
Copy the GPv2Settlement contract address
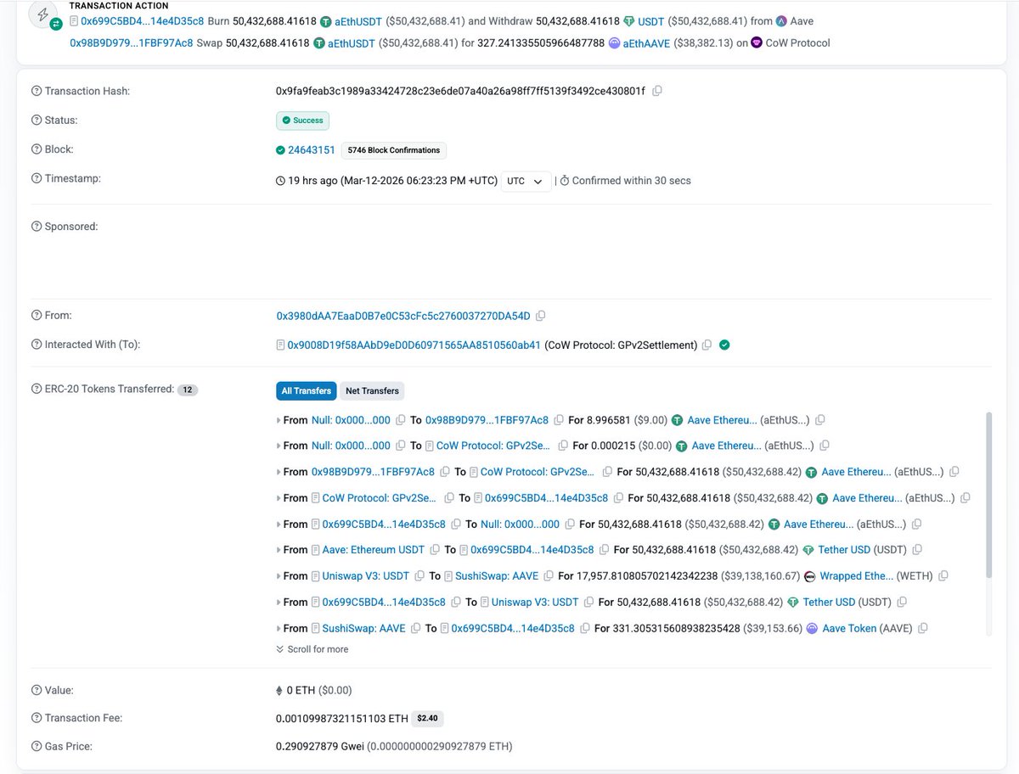707,345
